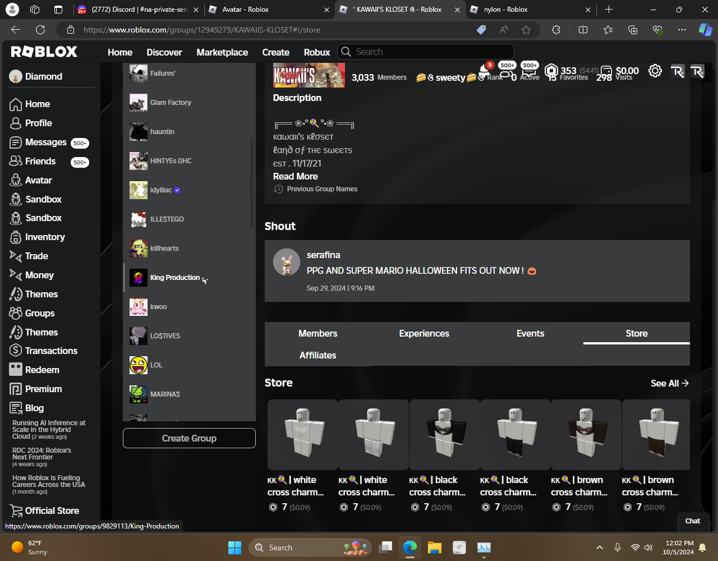718x561 pixels.
Task: Select the Glam Factory group
Action: pyautogui.click(x=189, y=103)
